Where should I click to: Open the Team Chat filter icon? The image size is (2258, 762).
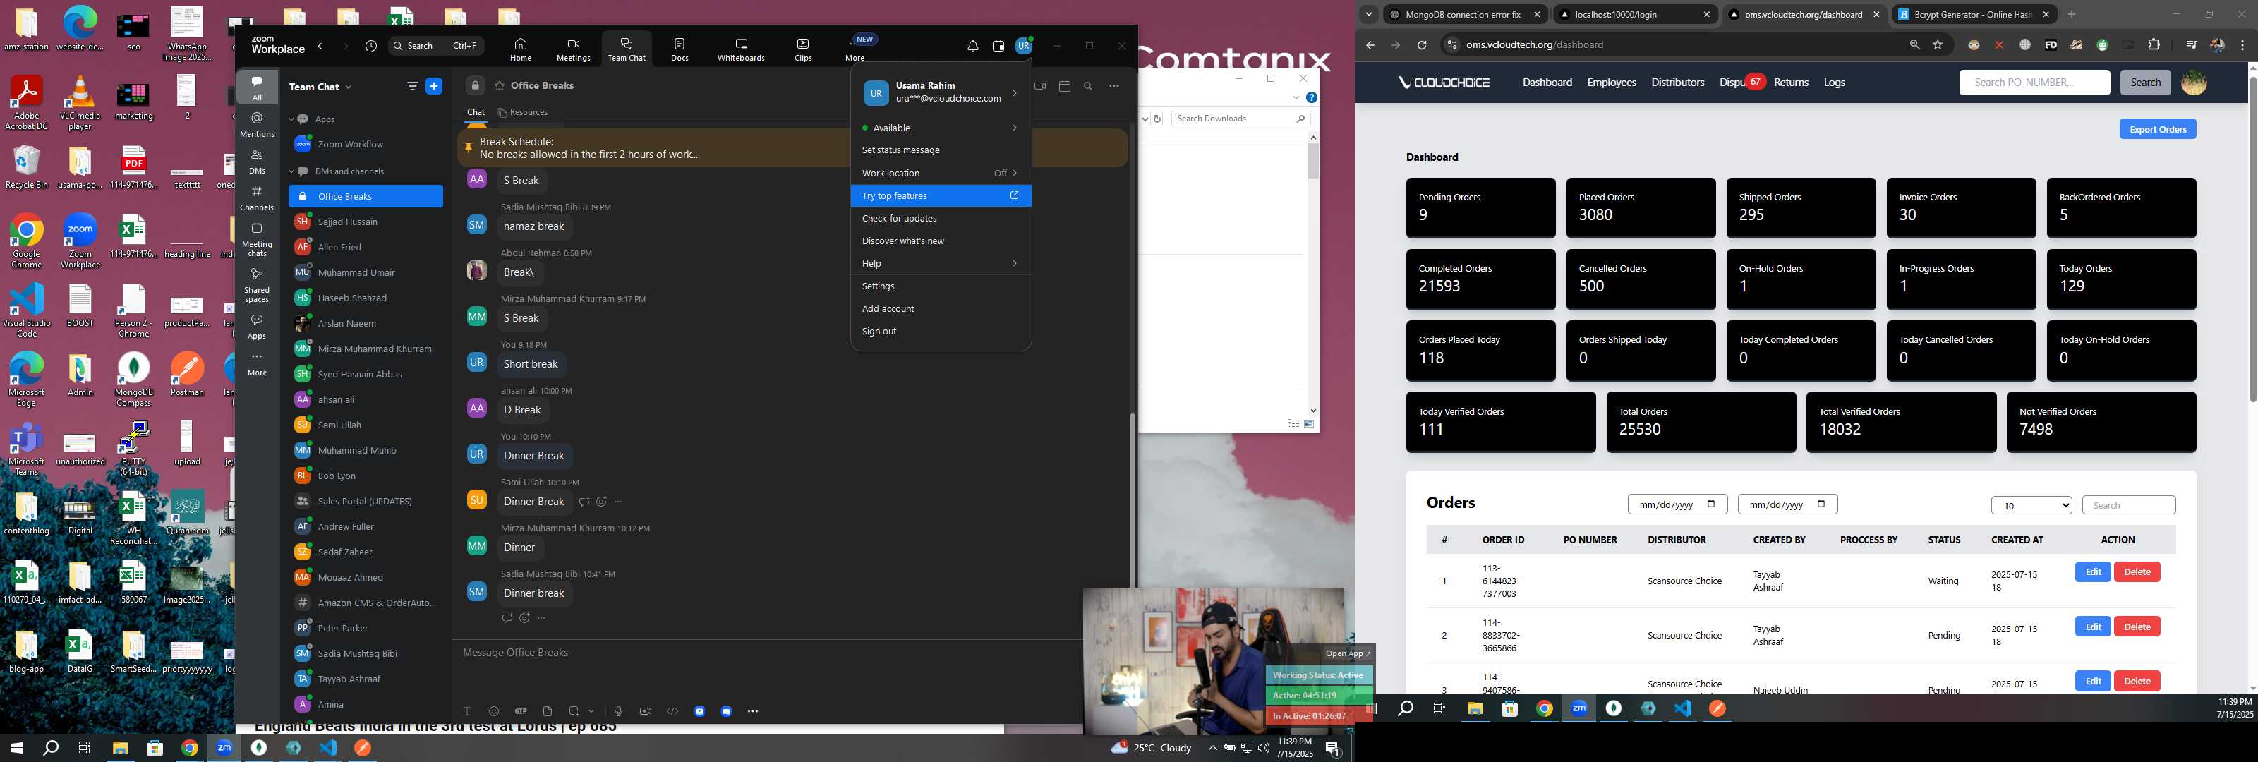click(x=412, y=86)
